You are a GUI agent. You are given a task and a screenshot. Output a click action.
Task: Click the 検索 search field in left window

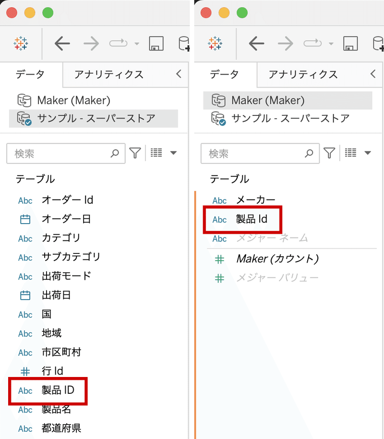point(66,153)
